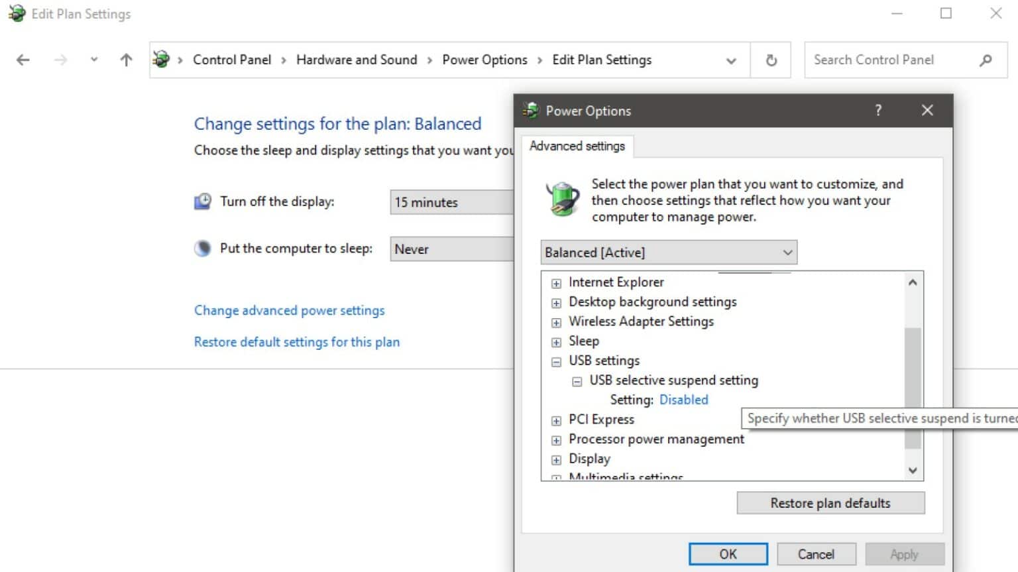Click the clock icon next to Turn off the display
The width and height of the screenshot is (1018, 572).
203,201
